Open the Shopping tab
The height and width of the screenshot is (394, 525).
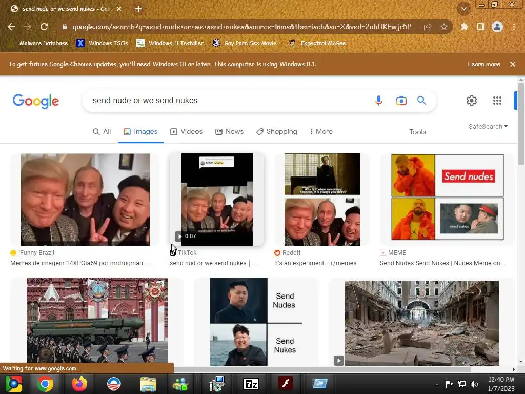[276, 132]
